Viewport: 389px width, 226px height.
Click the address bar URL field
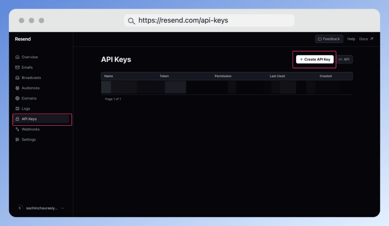point(209,20)
